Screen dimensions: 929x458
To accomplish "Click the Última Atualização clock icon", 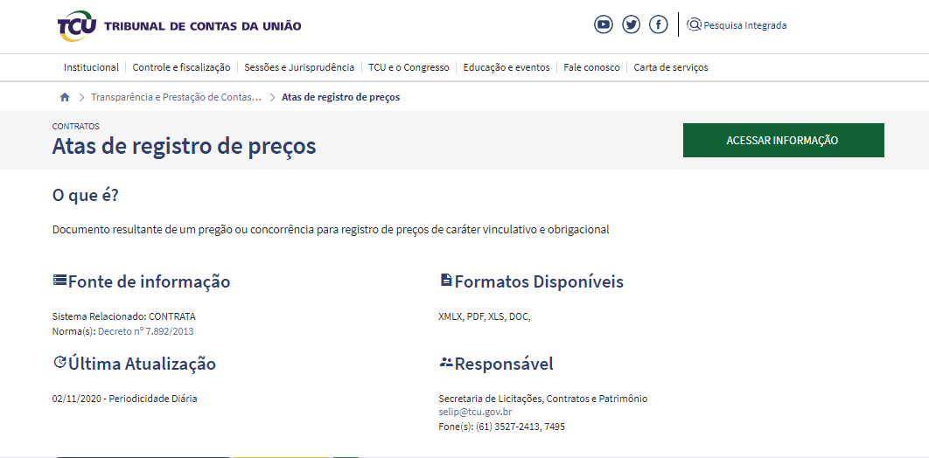I will pyautogui.click(x=59, y=363).
